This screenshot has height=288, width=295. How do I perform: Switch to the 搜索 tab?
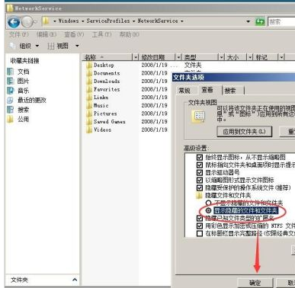[x=230, y=91]
